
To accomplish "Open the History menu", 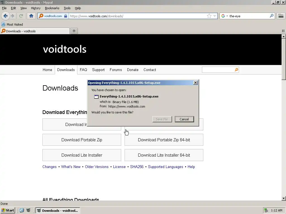I will pyautogui.click(x=35, y=8).
